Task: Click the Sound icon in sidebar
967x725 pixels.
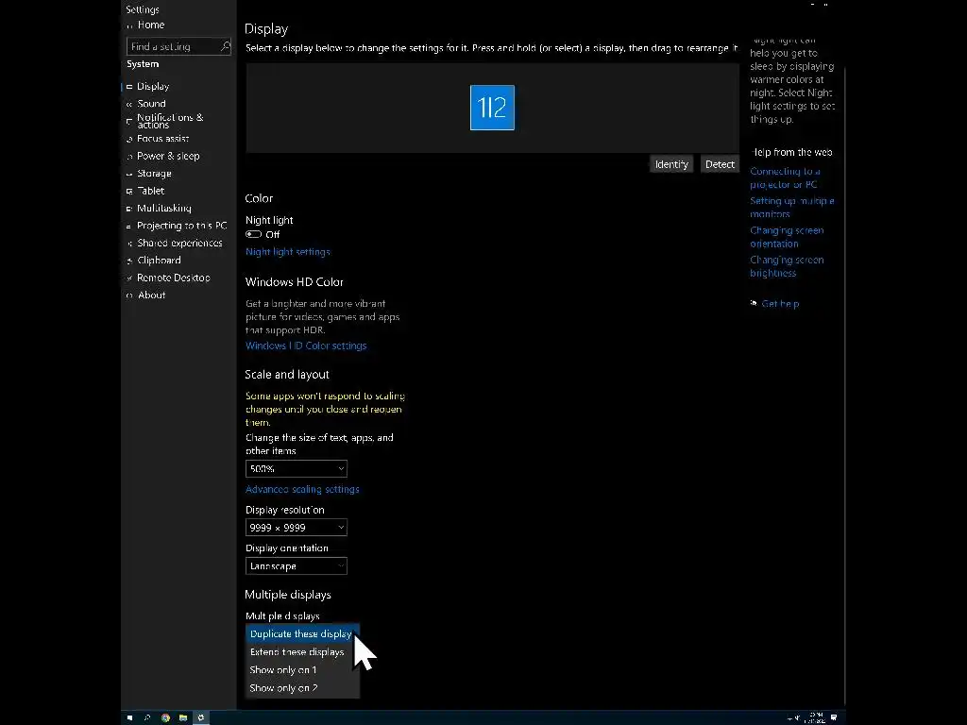Action: pyautogui.click(x=129, y=104)
